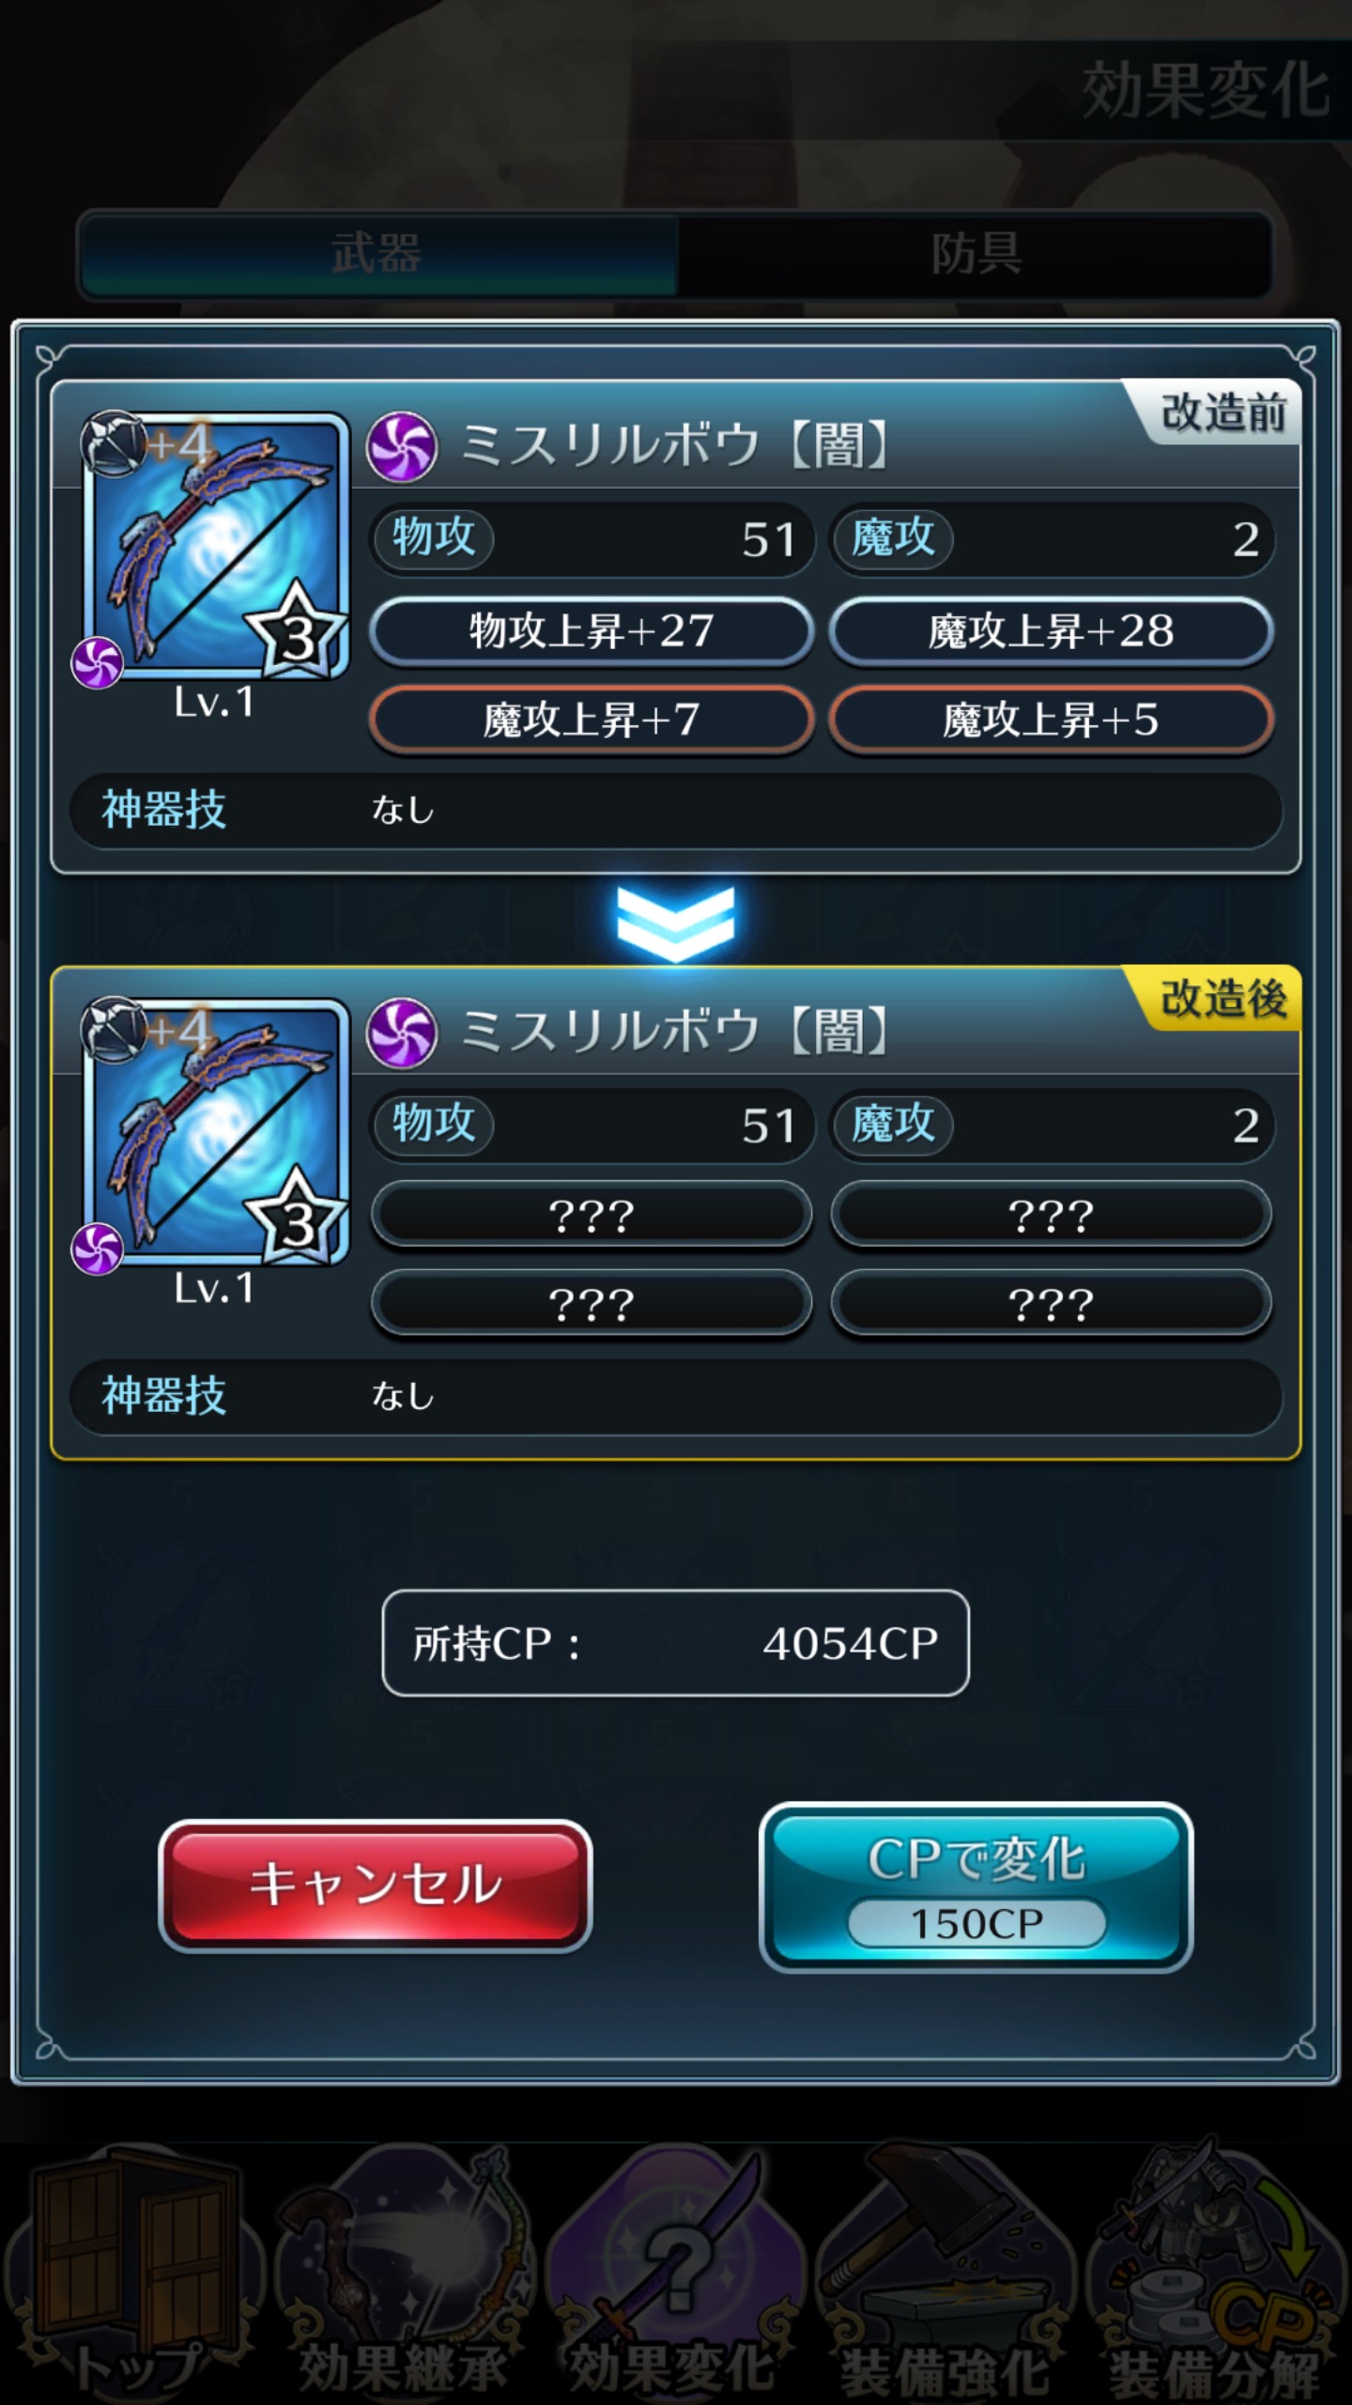Click the red キャンセル button
1352x2405 pixels.
(376, 1885)
